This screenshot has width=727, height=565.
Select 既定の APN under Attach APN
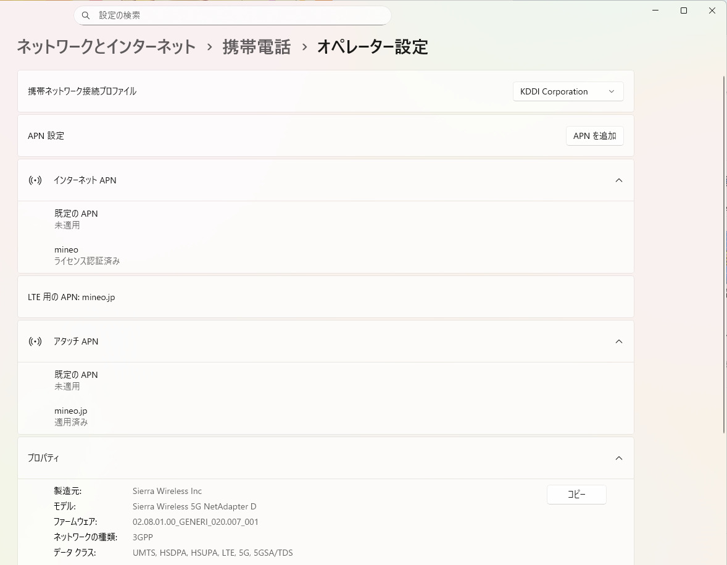76,380
